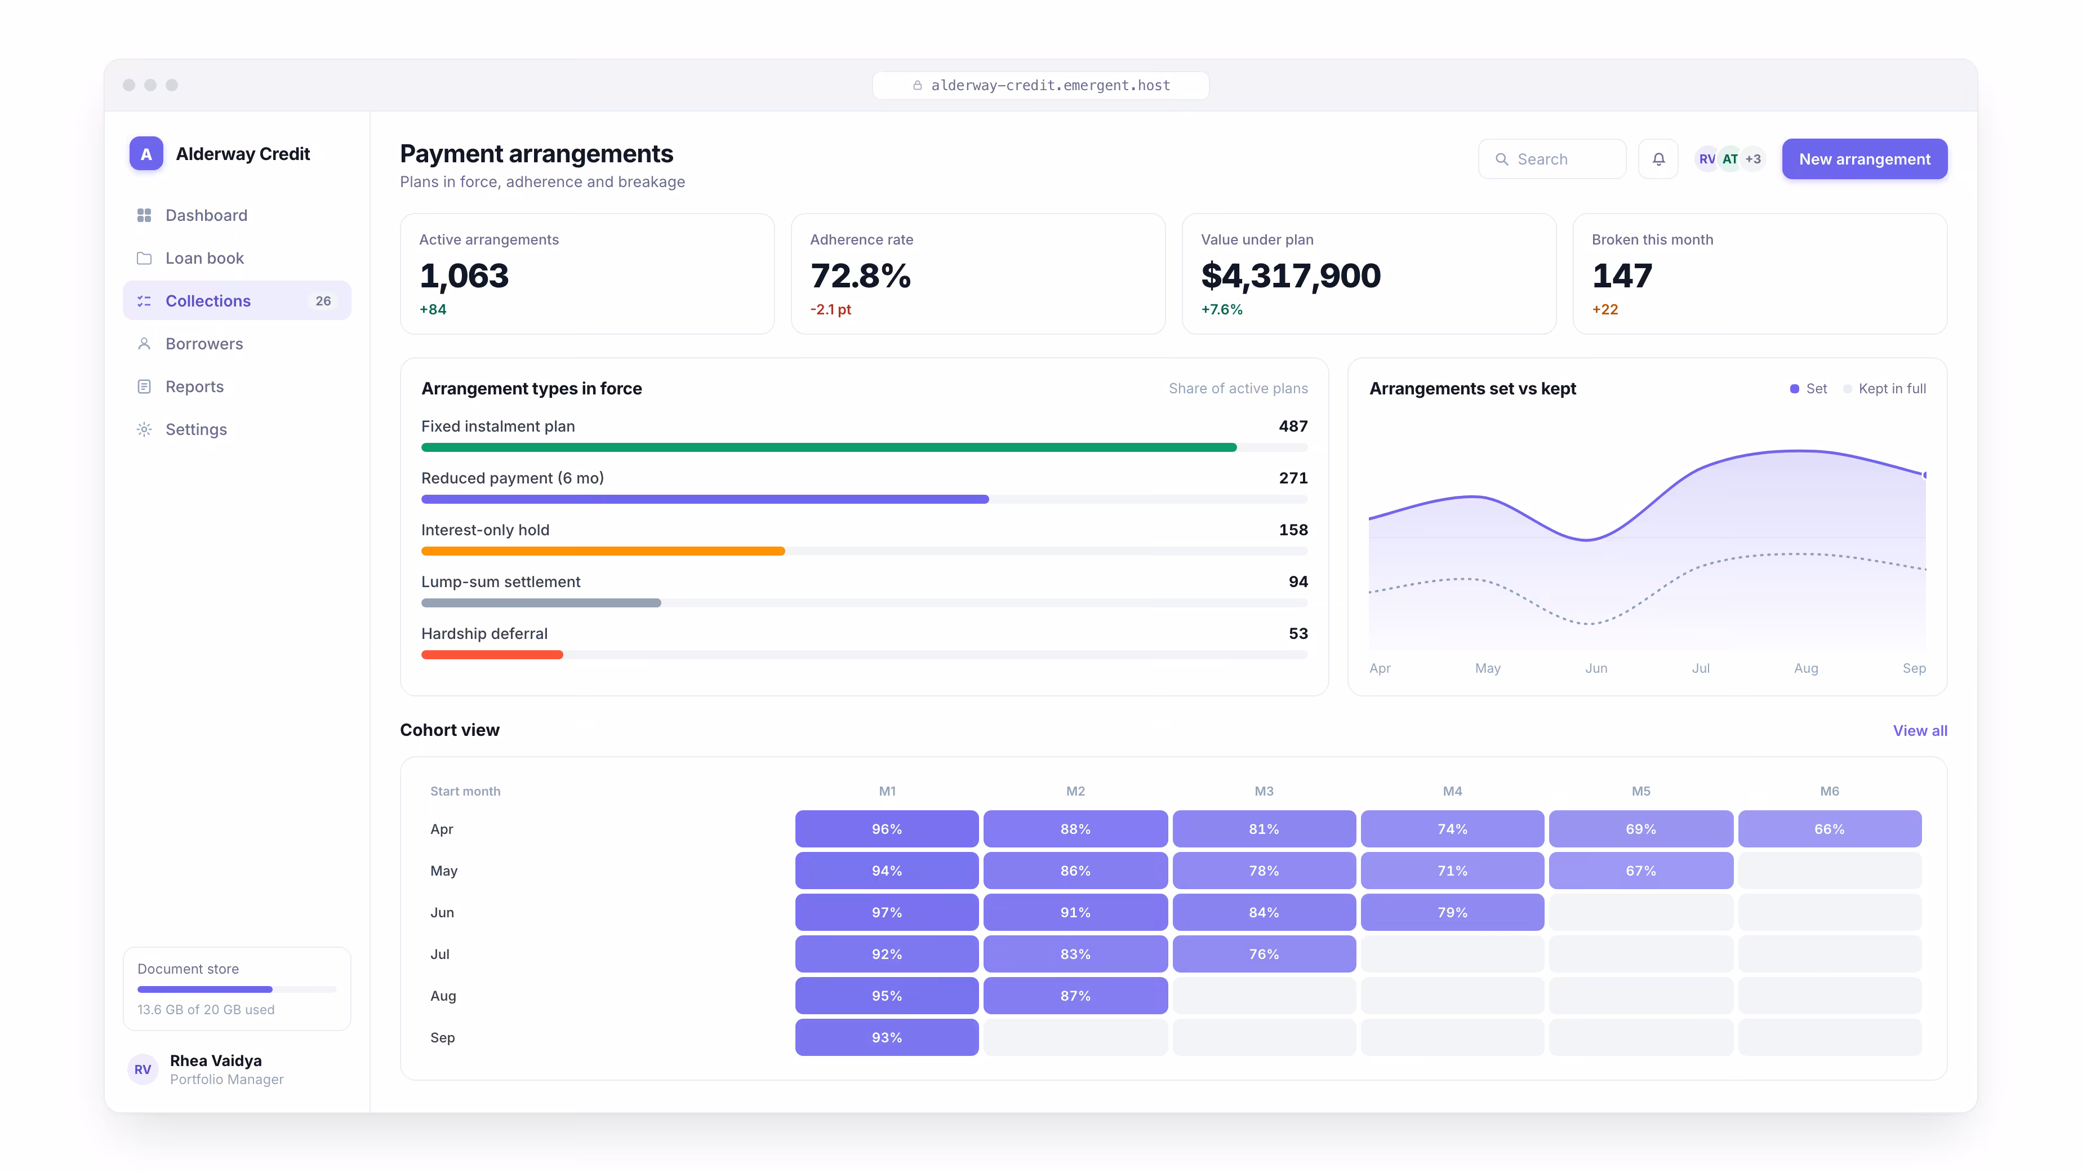Click the View all cohort link

(1920, 730)
